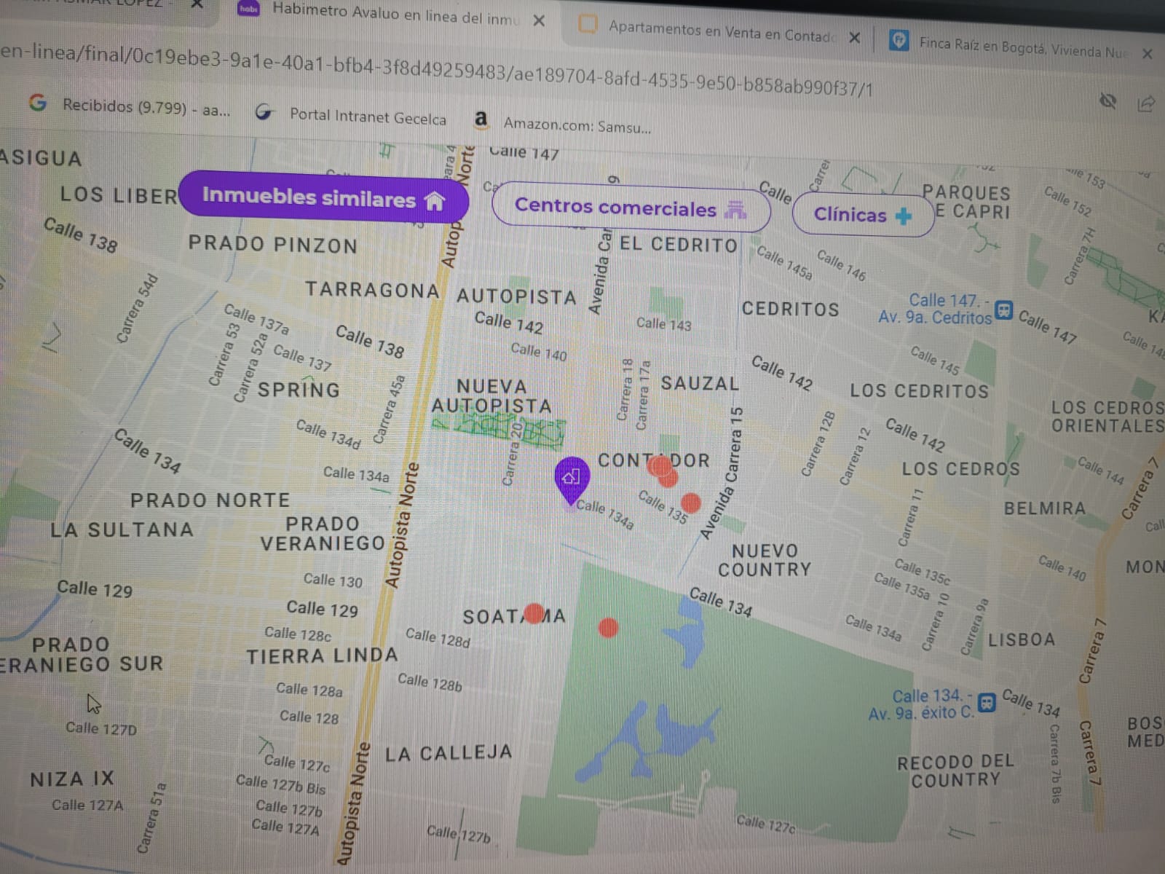Click the Calle 147 - Av. 9a. Cedritos station icon
The image size is (1165, 874).
(1004, 311)
